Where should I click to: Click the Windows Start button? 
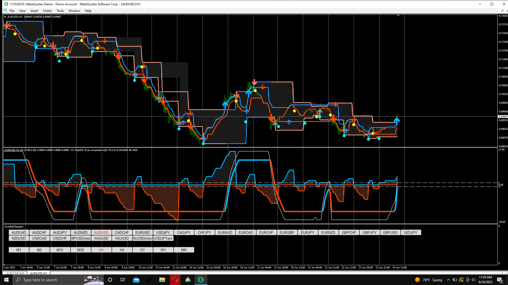tap(6, 280)
